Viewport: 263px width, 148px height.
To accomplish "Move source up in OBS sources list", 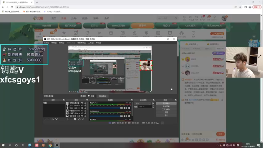I will click(79, 119).
